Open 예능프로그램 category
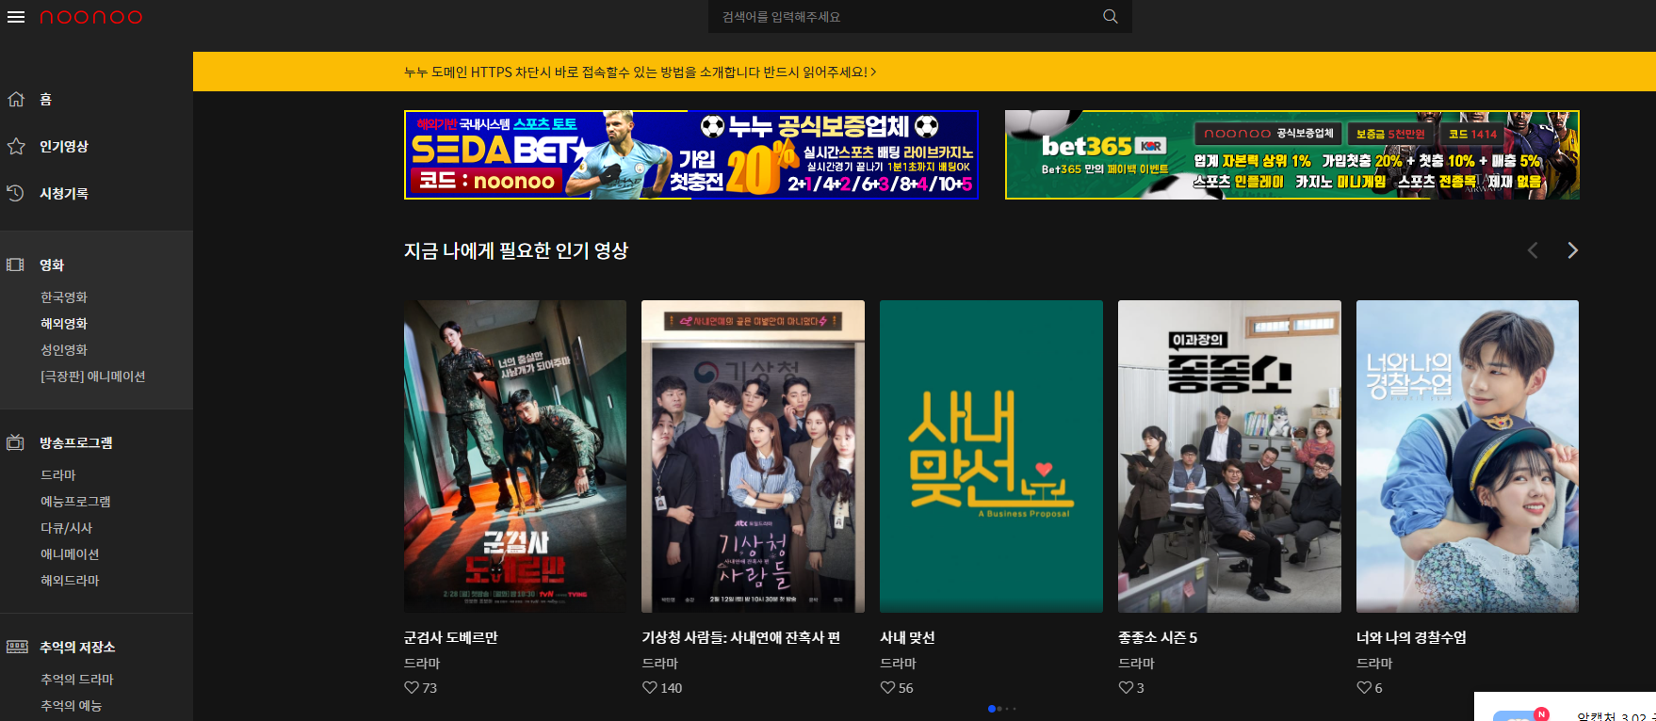1656x721 pixels. click(x=75, y=501)
